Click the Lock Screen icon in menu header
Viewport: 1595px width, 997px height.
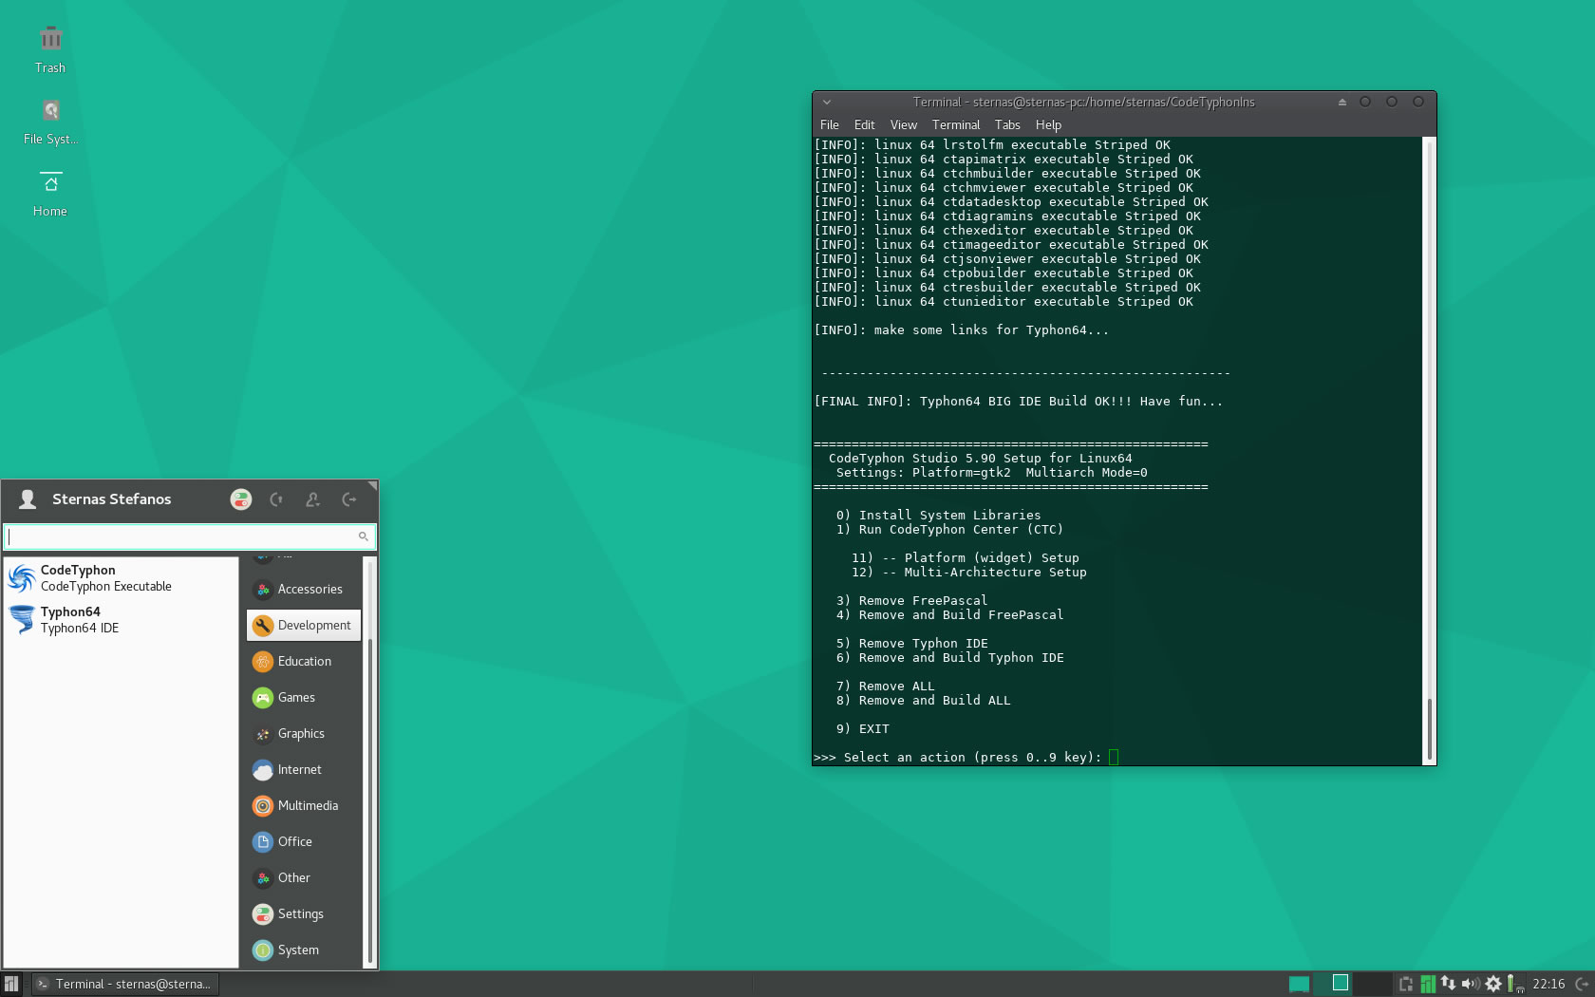point(276,499)
